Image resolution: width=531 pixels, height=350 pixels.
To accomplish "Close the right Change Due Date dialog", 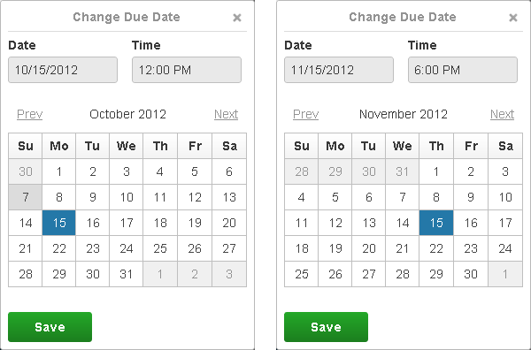I will click(513, 18).
